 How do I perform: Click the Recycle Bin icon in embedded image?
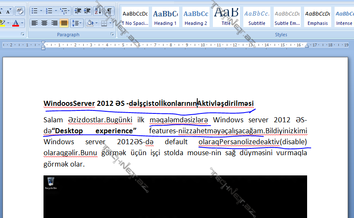tap(51, 183)
